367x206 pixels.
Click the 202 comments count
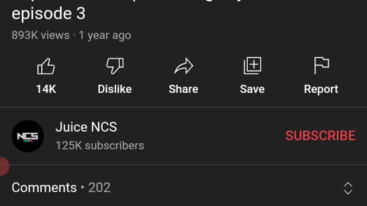(99, 188)
